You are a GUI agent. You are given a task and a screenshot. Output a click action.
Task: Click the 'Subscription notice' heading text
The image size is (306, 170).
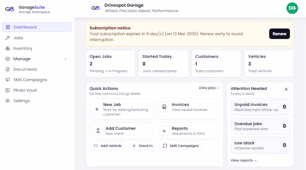110,28
